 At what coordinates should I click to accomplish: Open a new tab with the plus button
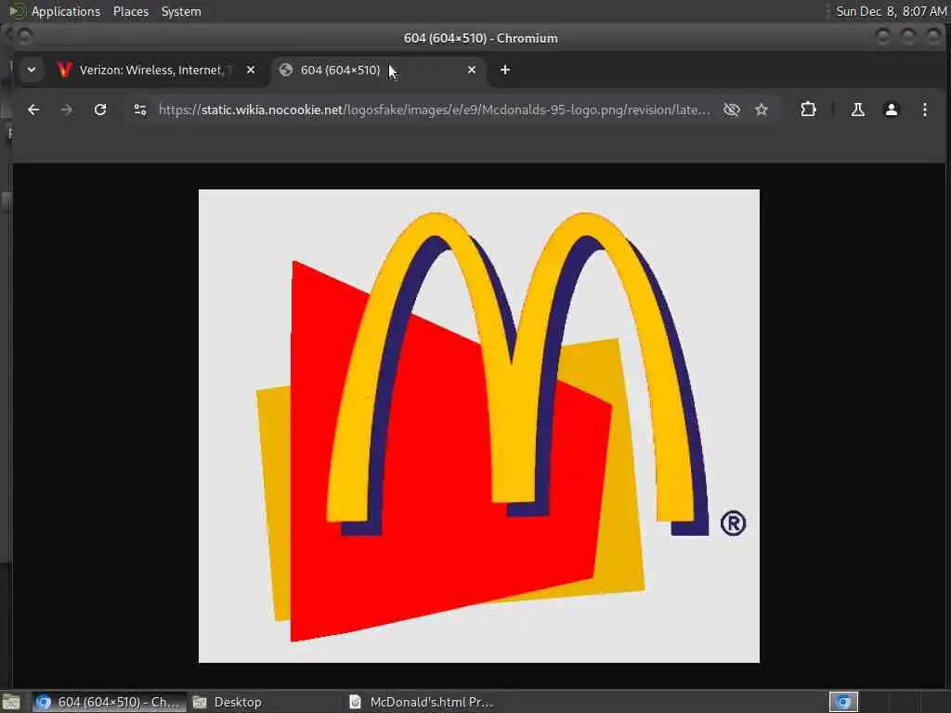coord(504,70)
